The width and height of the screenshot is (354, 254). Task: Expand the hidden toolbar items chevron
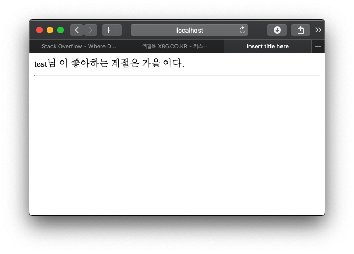click(318, 30)
